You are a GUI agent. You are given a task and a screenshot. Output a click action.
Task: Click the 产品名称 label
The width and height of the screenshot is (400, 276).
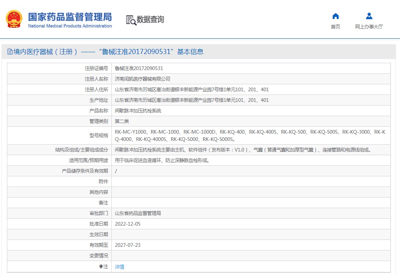point(99,111)
